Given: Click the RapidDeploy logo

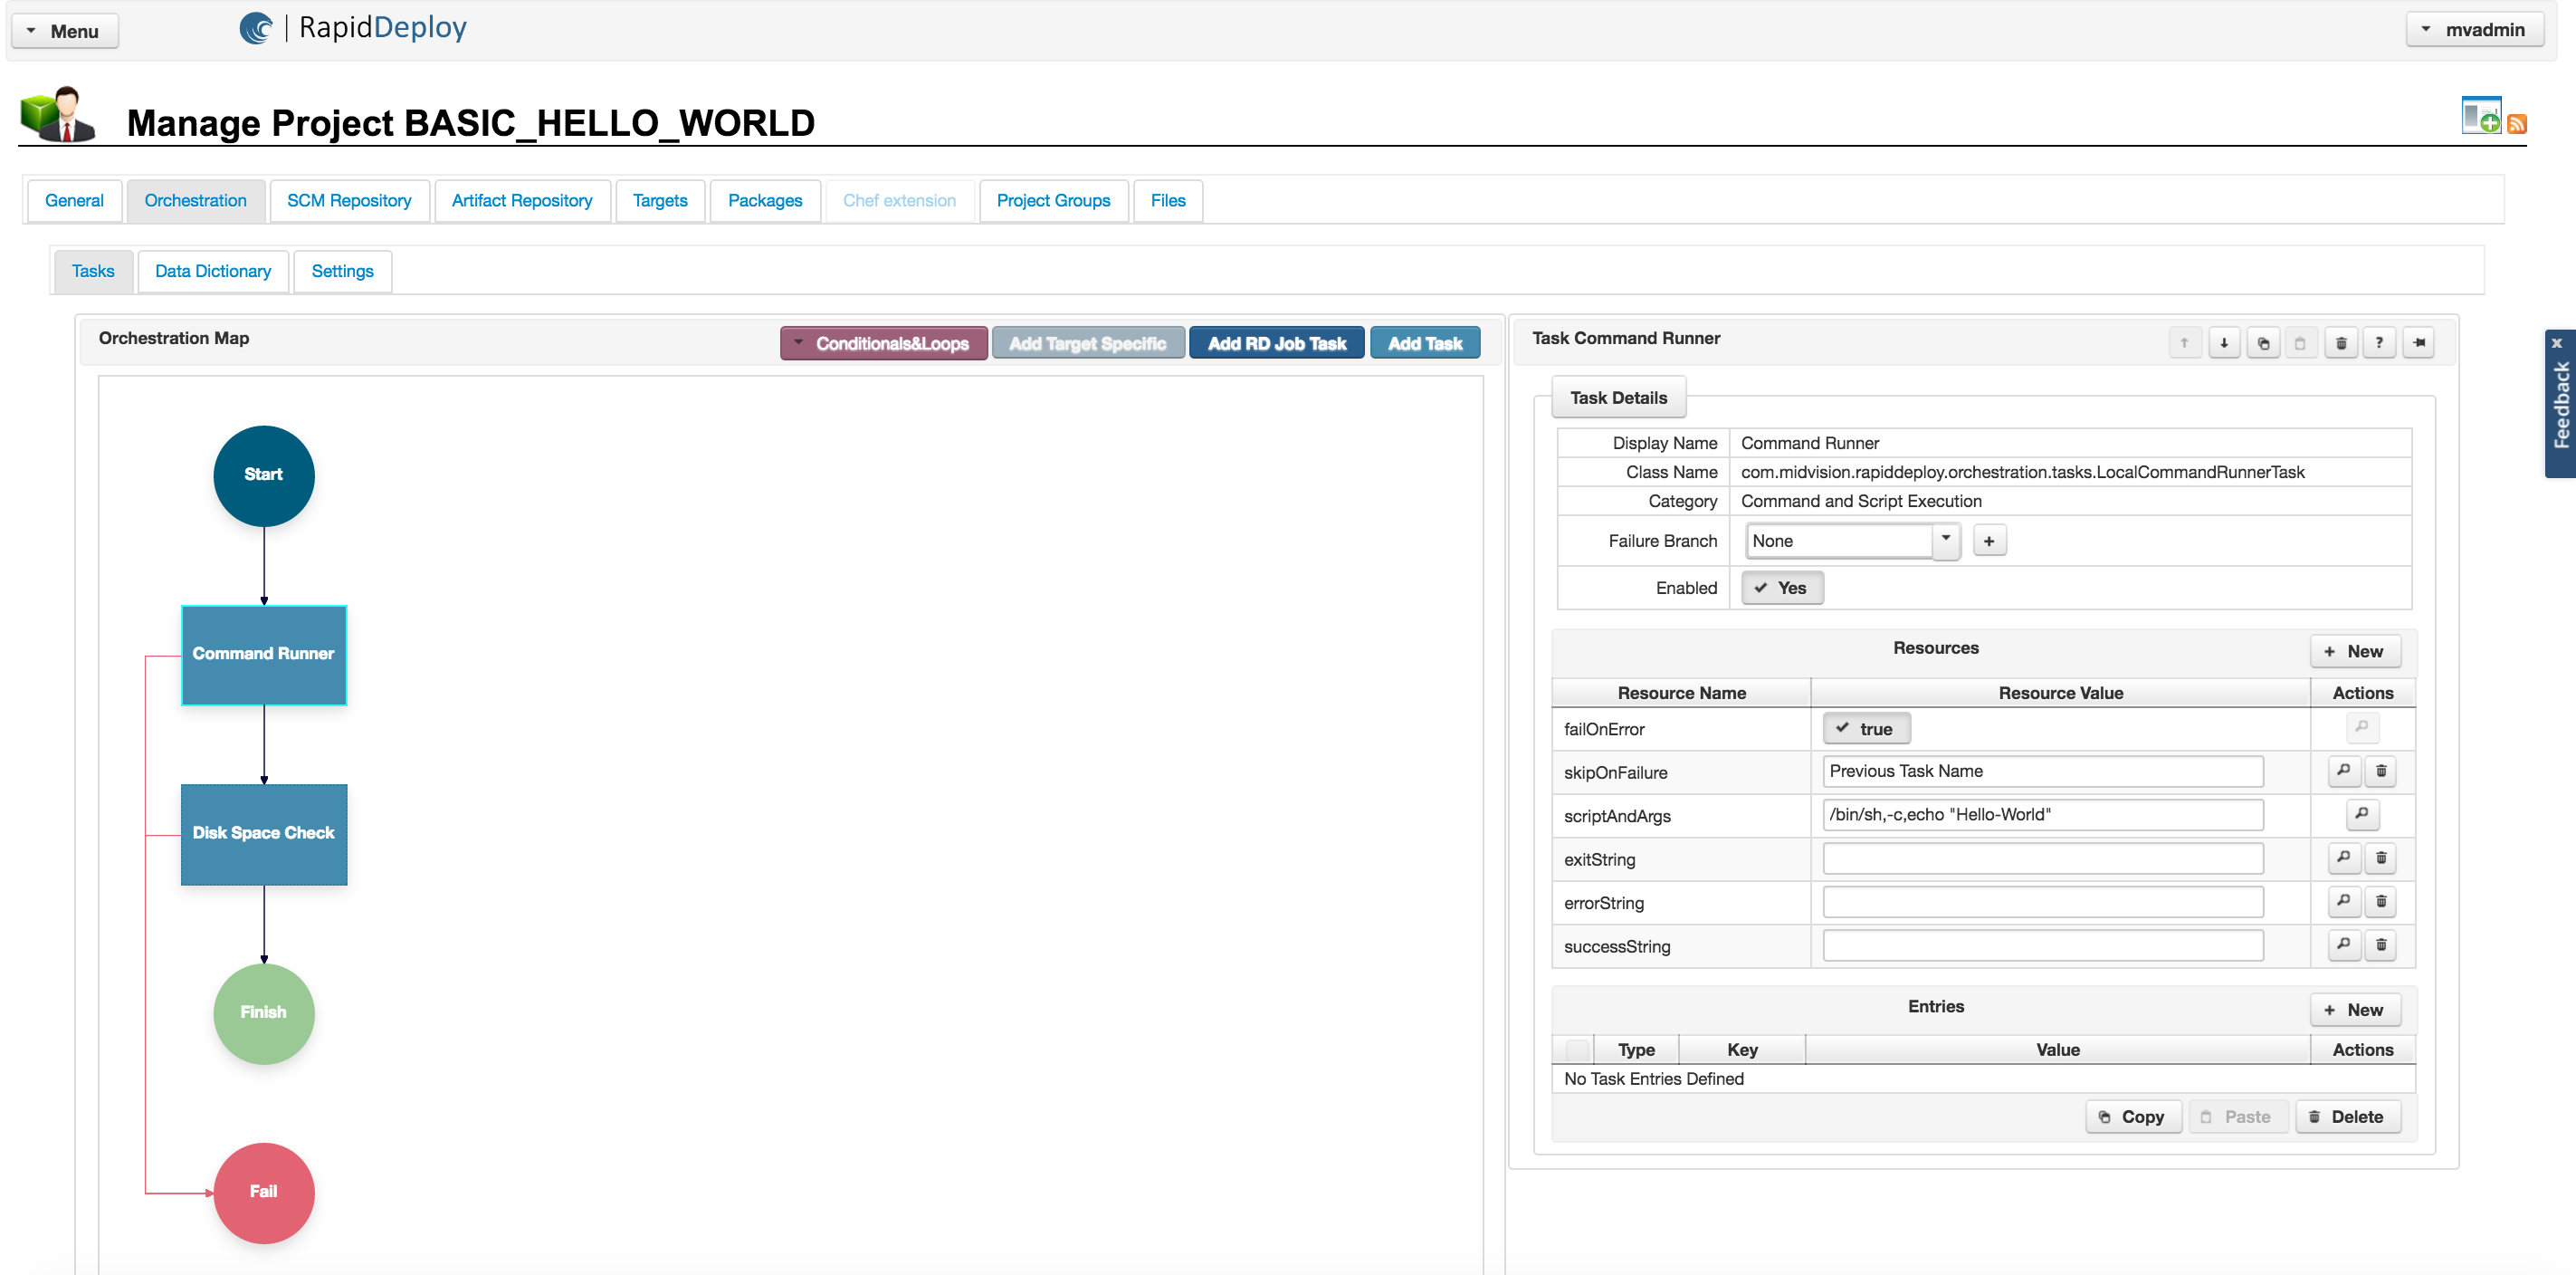Looking at the screenshot, I should point(353,27).
